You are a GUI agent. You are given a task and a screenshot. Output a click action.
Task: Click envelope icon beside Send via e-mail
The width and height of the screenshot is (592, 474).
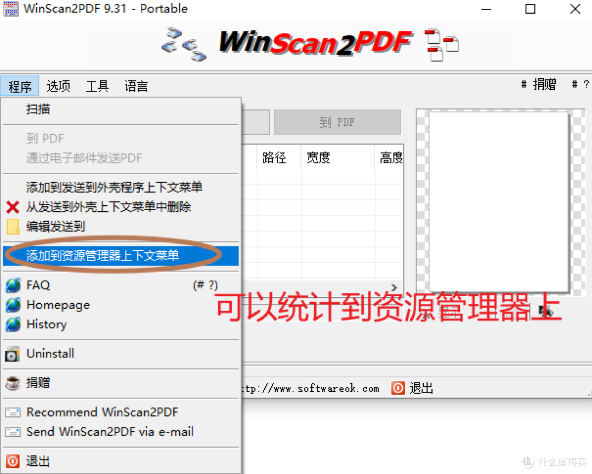pos(13,432)
